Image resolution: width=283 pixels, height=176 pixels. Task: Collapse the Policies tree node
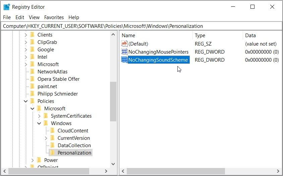click(26, 101)
